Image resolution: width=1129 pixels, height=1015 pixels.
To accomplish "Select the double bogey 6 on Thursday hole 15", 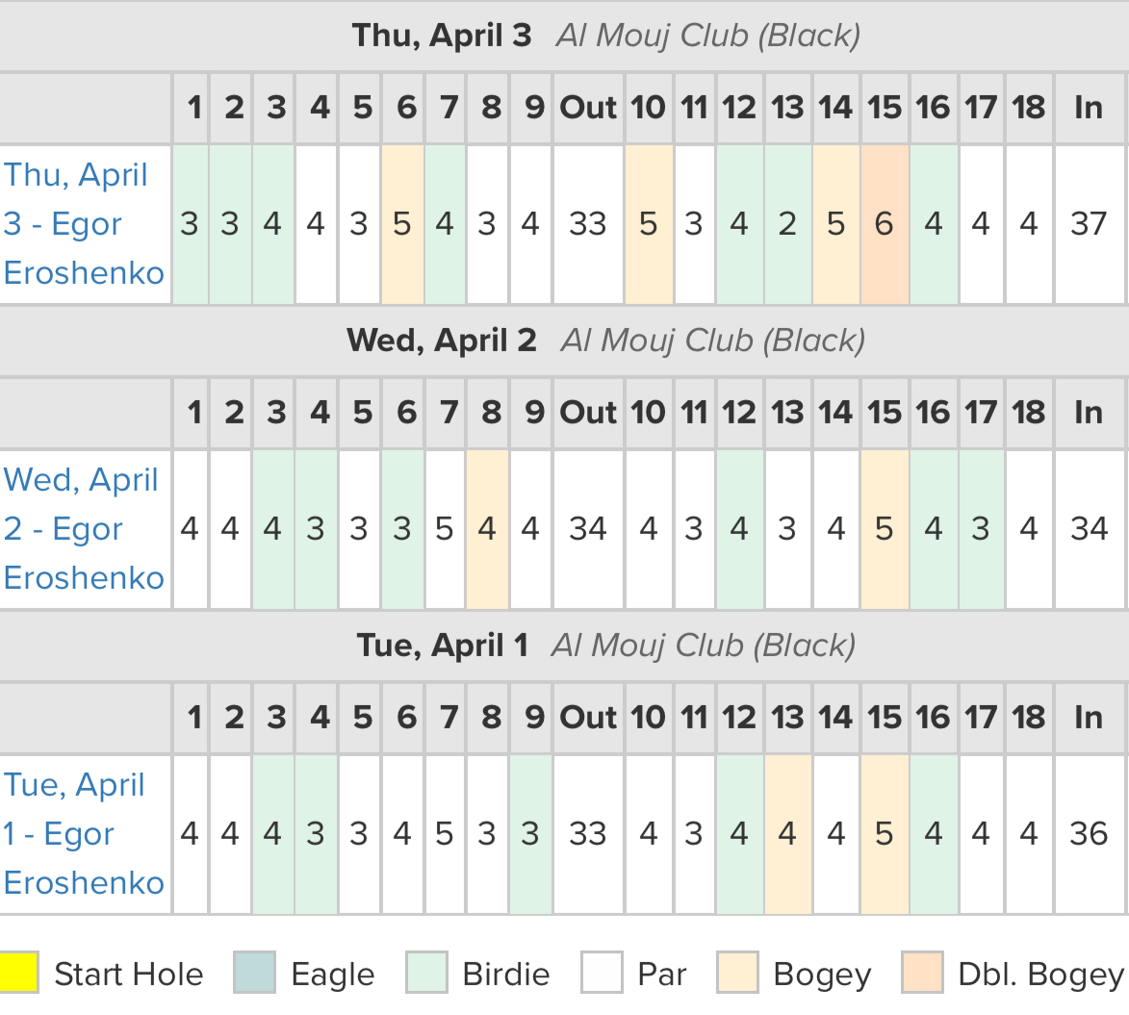I will click(885, 224).
